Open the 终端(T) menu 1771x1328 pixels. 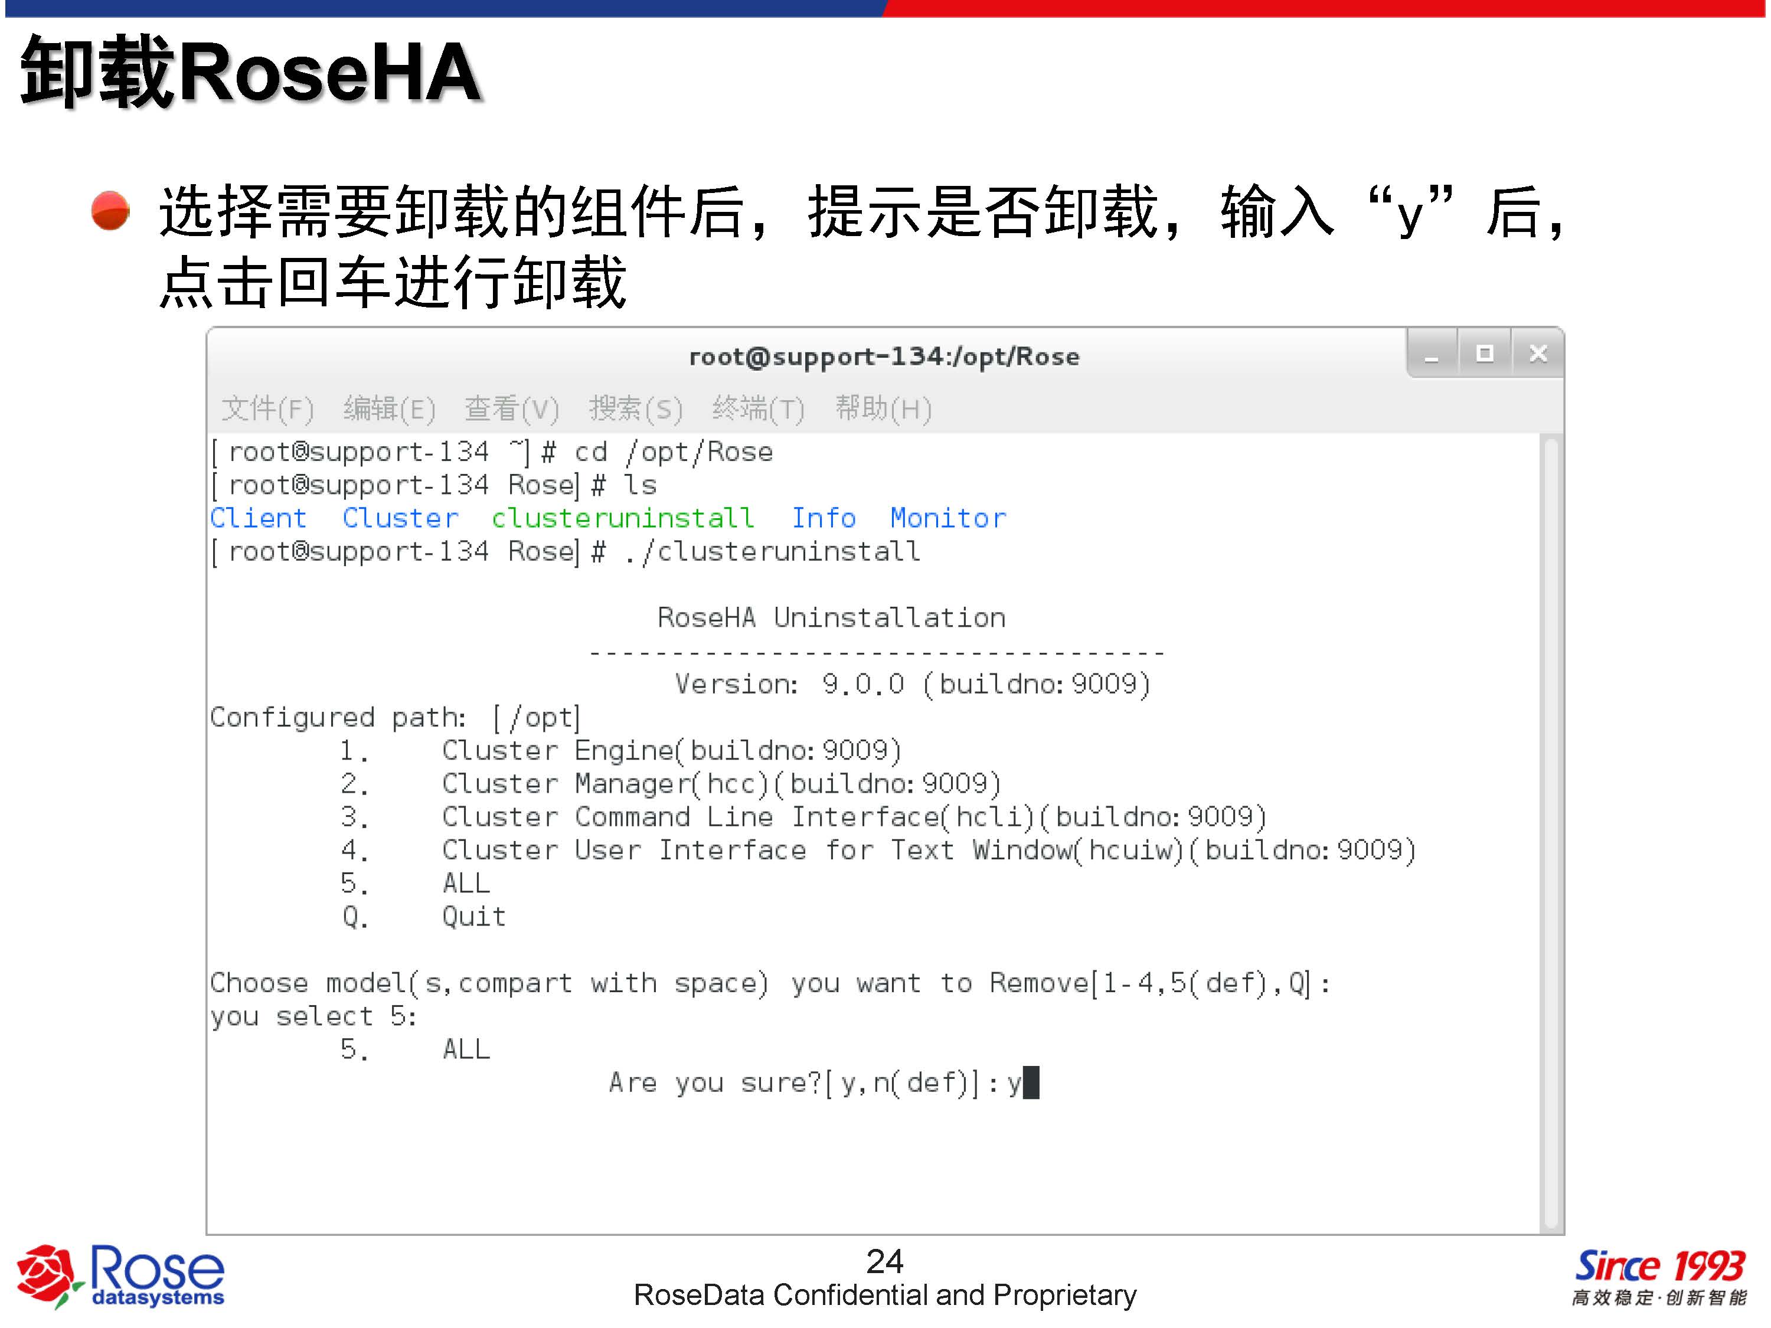point(758,409)
